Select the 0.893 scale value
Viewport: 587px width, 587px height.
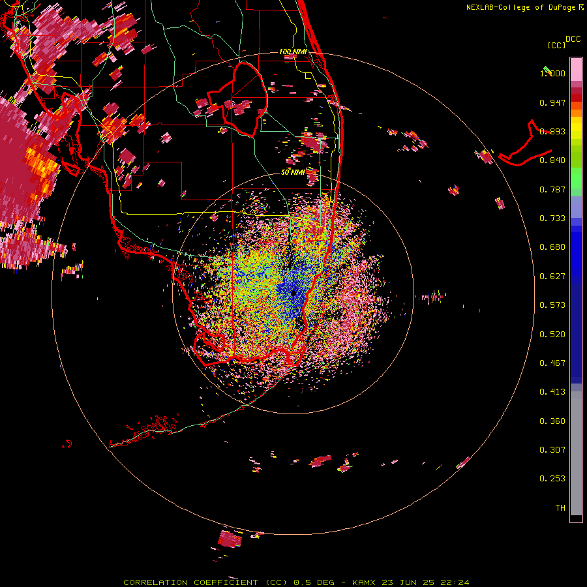pyautogui.click(x=552, y=131)
